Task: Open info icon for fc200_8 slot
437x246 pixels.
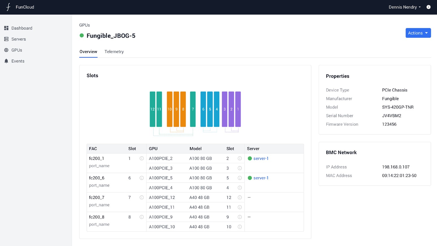Action: [x=142, y=217]
